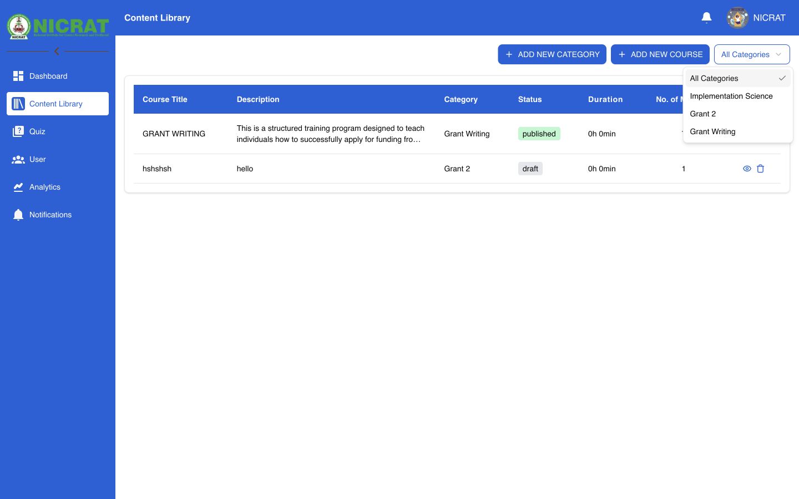The image size is (799, 499).
Task: Open the Dashboard page
Action: tap(58, 76)
